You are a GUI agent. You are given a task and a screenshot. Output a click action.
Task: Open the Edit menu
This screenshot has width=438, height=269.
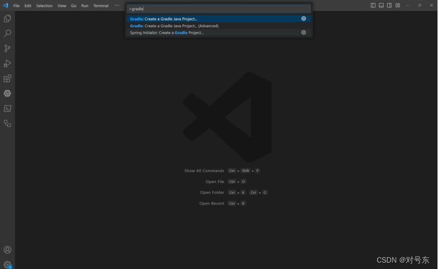[27, 6]
